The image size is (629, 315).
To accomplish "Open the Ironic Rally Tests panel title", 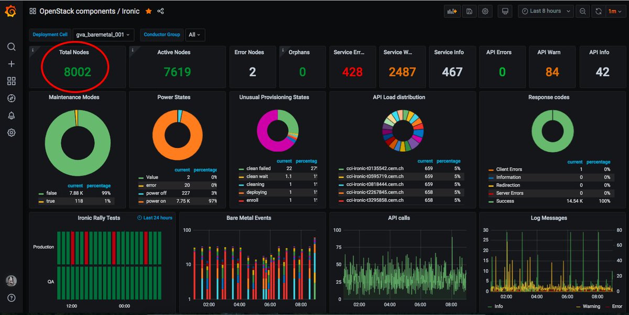I will click(99, 218).
